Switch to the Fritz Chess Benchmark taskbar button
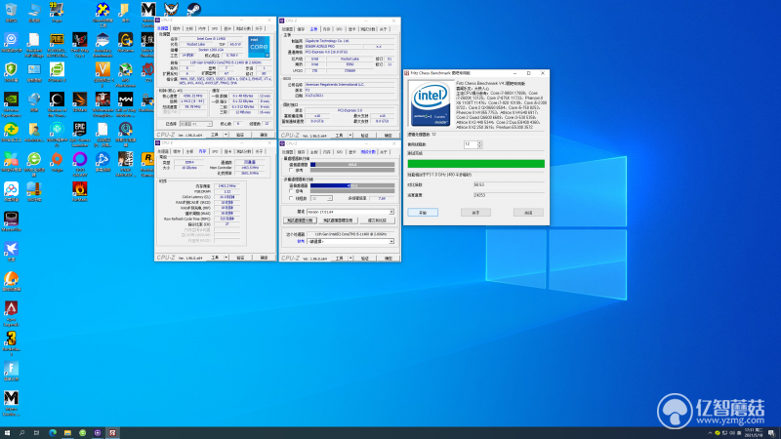The image size is (781, 439). pyautogui.click(x=112, y=433)
